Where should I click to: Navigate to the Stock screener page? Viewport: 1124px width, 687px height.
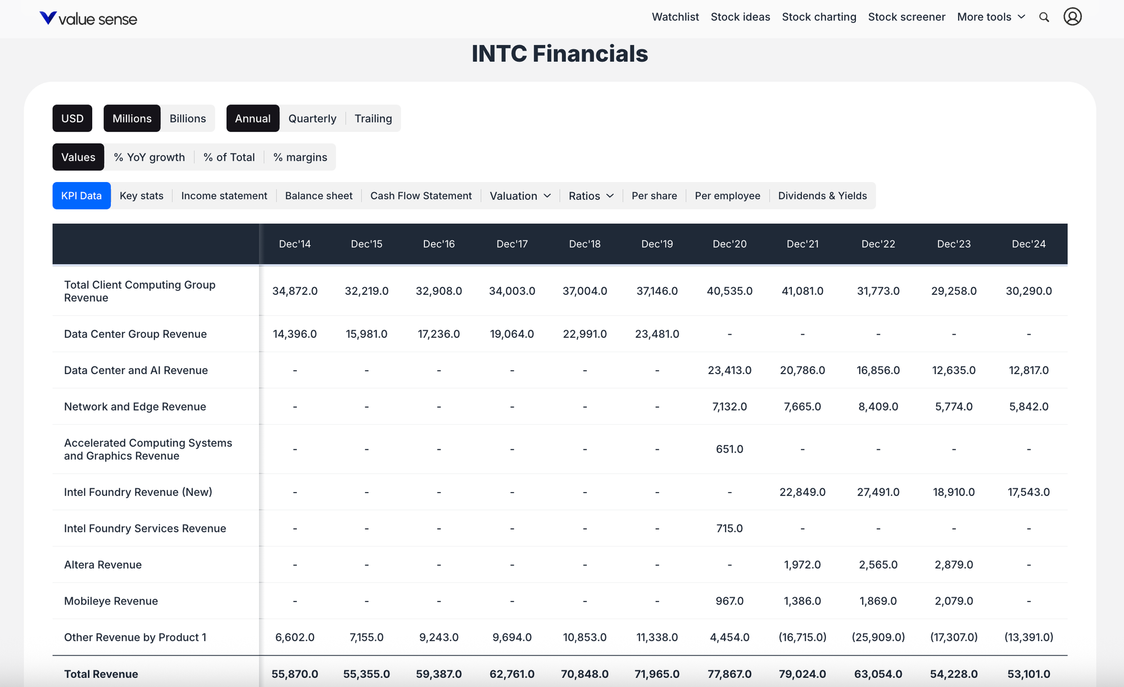pos(907,17)
